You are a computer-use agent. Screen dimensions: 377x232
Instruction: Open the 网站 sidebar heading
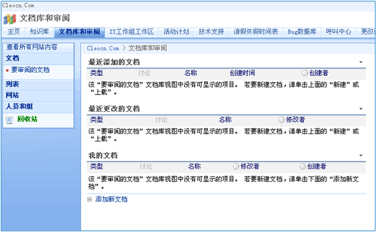point(12,95)
